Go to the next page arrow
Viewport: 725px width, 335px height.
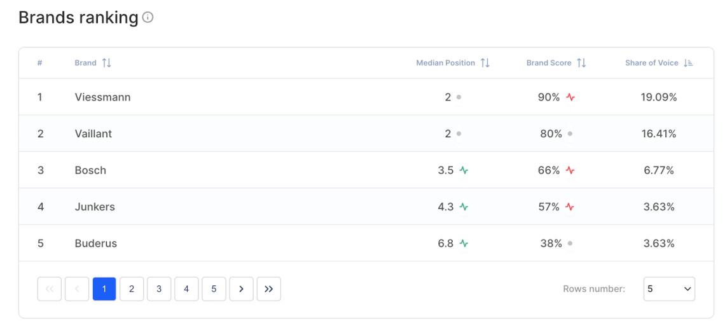pos(241,289)
